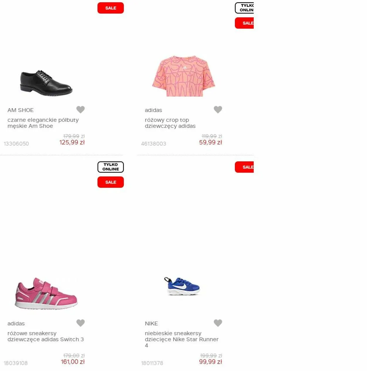This screenshot has width=367, height=371.
Task: Click SALE badge above pink adidas sneakers
Action: tap(111, 182)
